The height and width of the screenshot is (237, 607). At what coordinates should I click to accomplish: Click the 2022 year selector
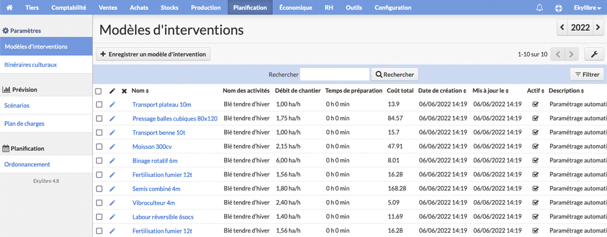tap(580, 27)
